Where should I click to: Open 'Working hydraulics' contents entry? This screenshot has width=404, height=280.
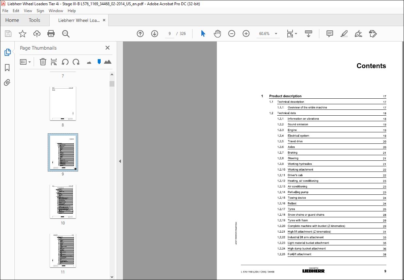300,164
